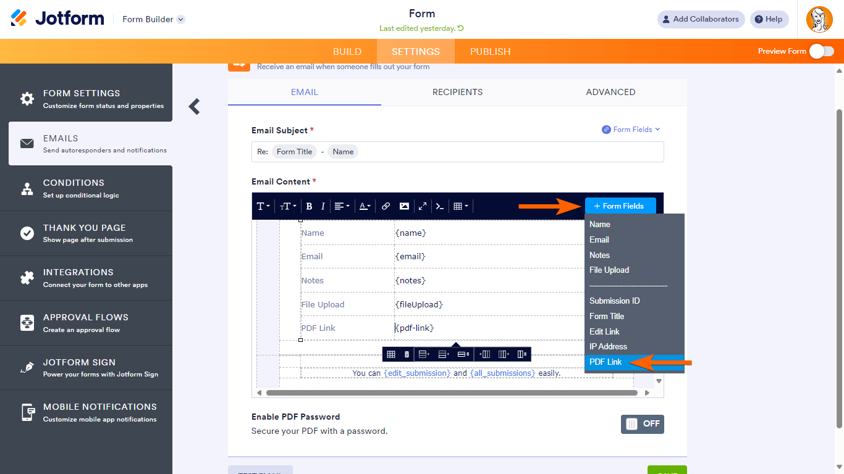Open the font size tool in editor toolbar
Viewport: 844px width, 474px height.
287,206
